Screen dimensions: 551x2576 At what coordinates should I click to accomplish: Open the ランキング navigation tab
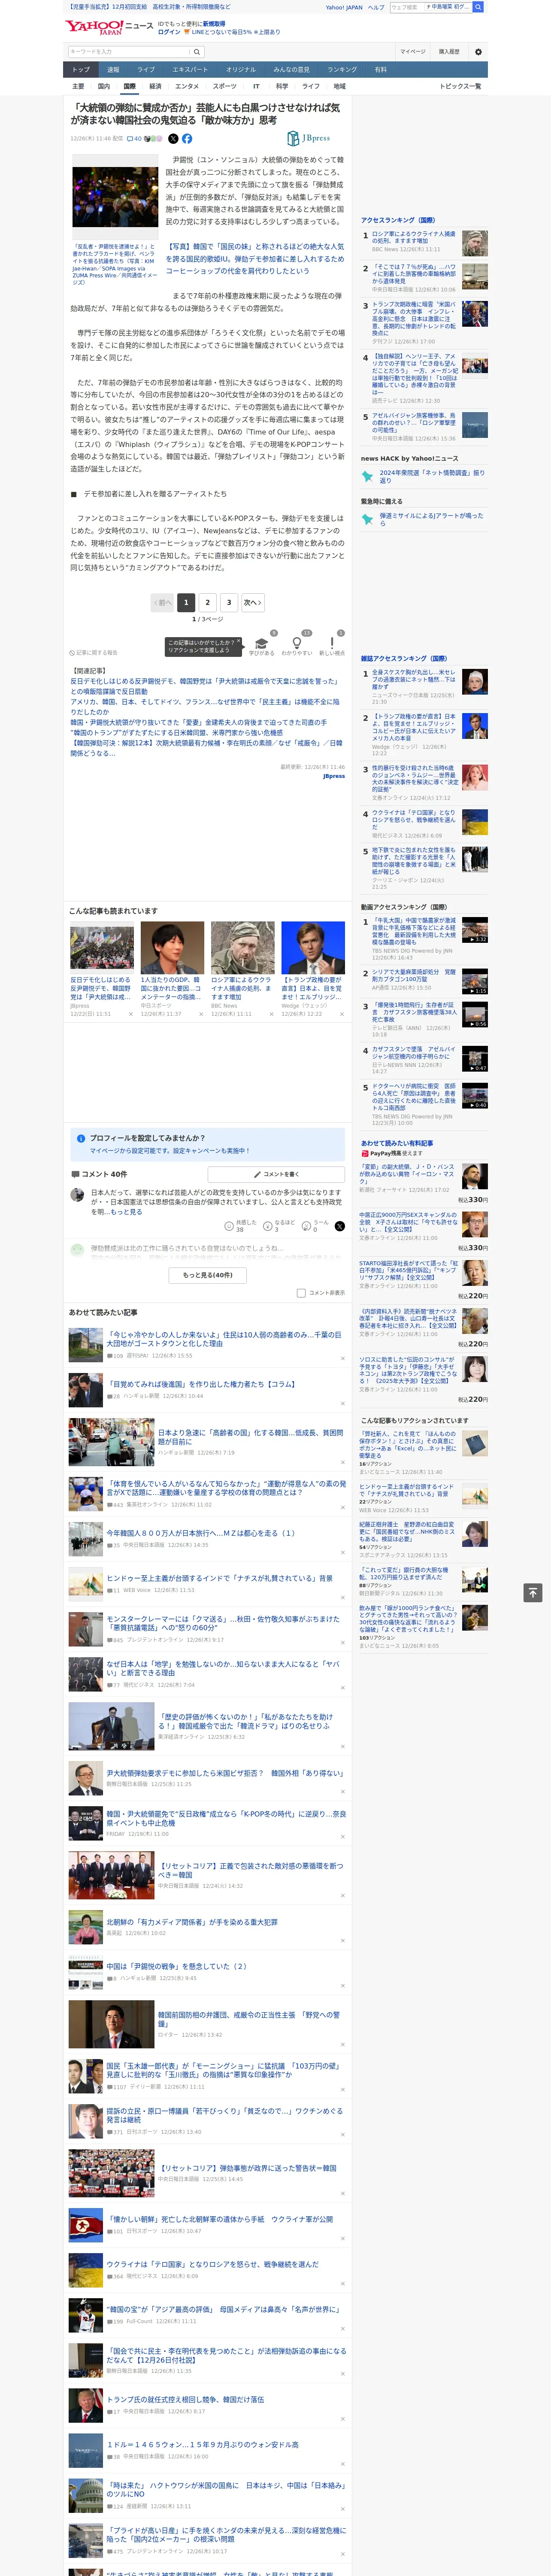pyautogui.click(x=342, y=70)
